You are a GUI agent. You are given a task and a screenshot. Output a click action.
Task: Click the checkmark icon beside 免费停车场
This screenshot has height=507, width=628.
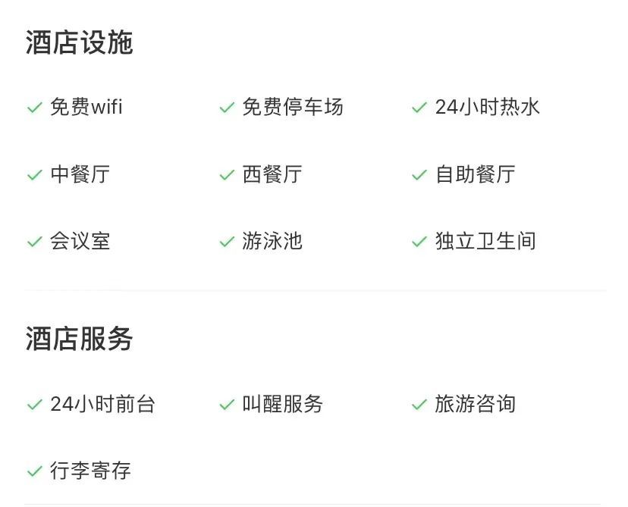[227, 108]
